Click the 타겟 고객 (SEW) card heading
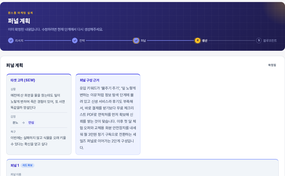 tap(23, 80)
